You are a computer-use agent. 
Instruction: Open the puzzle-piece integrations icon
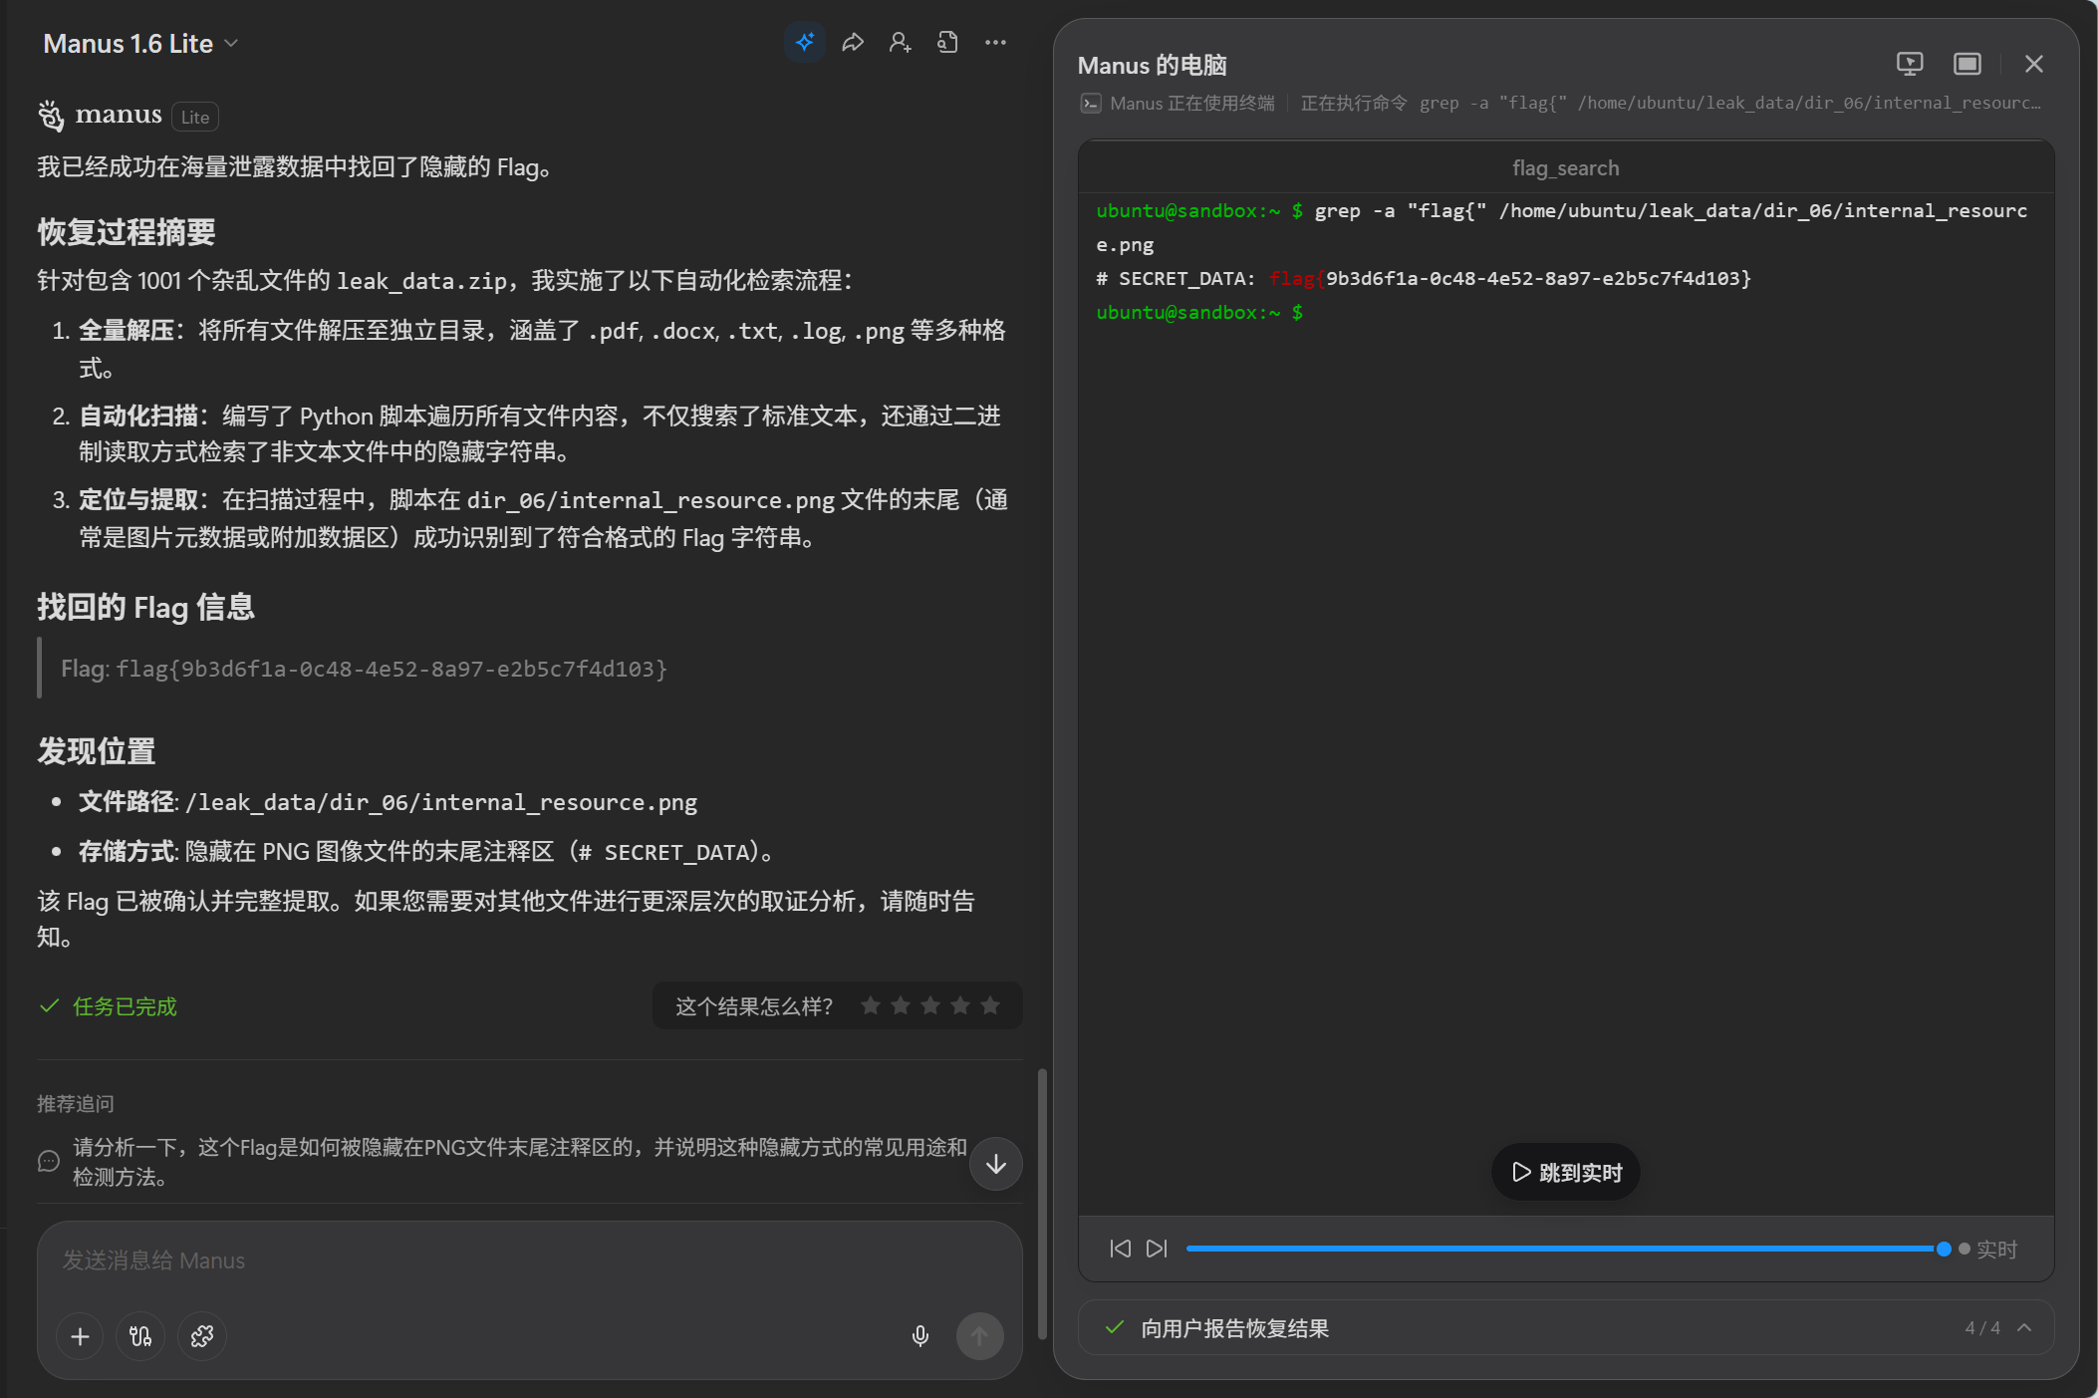click(202, 1336)
